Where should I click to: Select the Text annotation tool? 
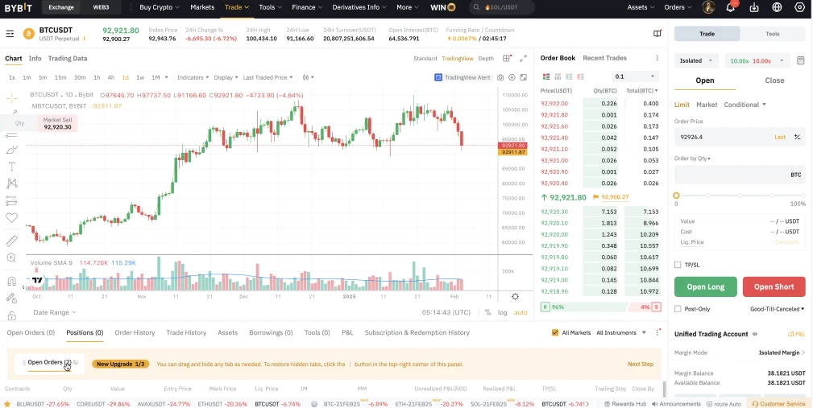click(x=11, y=167)
